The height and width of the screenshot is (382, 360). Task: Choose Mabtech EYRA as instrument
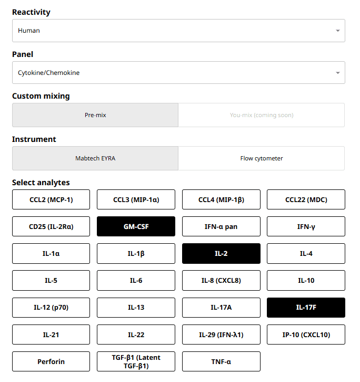pos(95,158)
